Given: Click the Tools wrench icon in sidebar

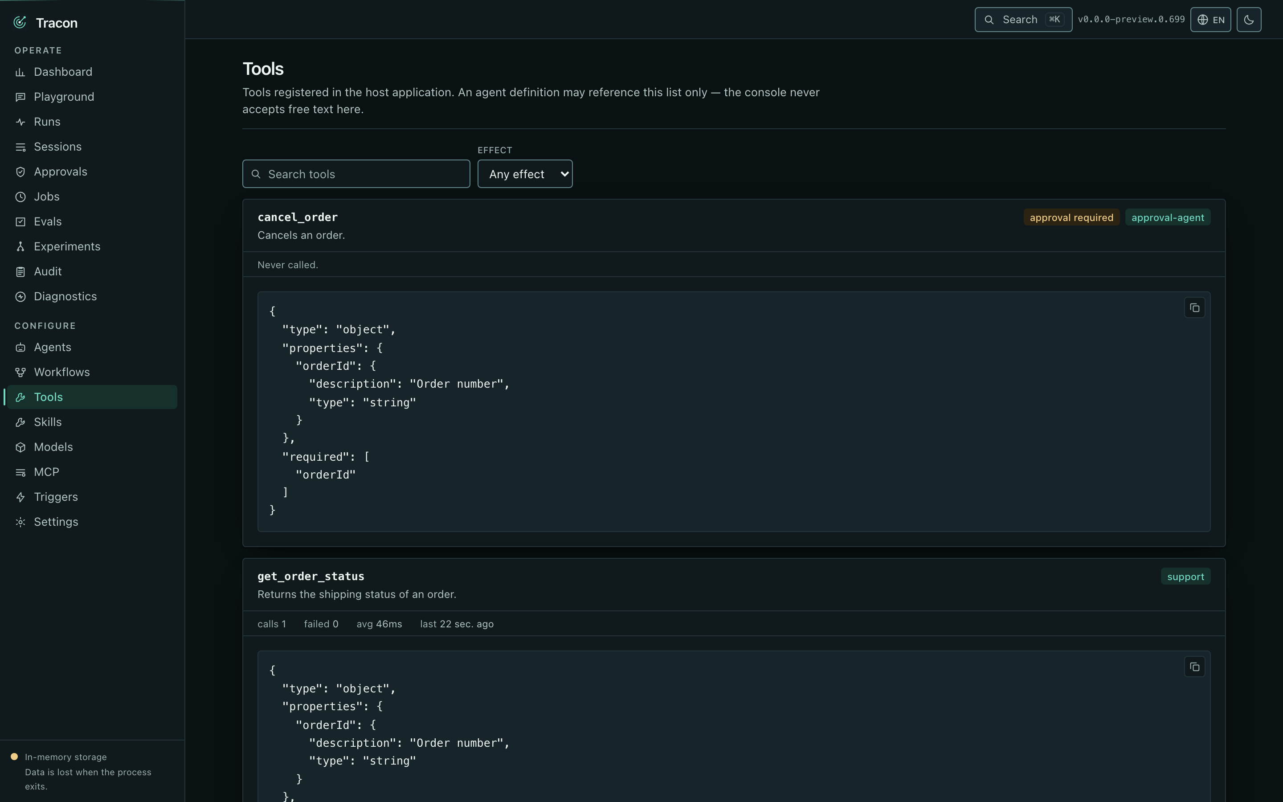Looking at the screenshot, I should point(20,397).
